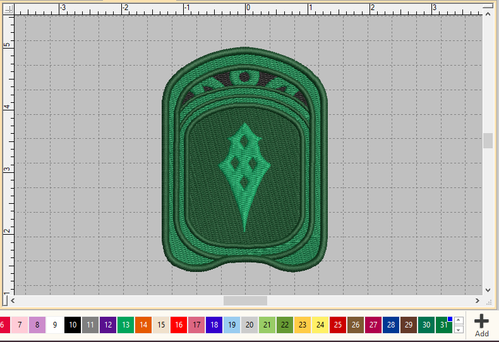Click the horizontal scrollbar right arrow

pyautogui.click(x=478, y=300)
